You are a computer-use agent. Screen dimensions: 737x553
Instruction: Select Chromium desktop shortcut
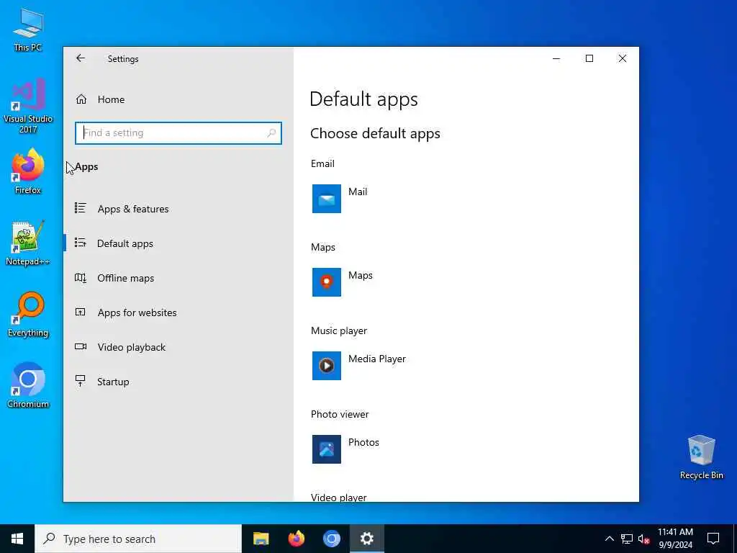(x=28, y=385)
